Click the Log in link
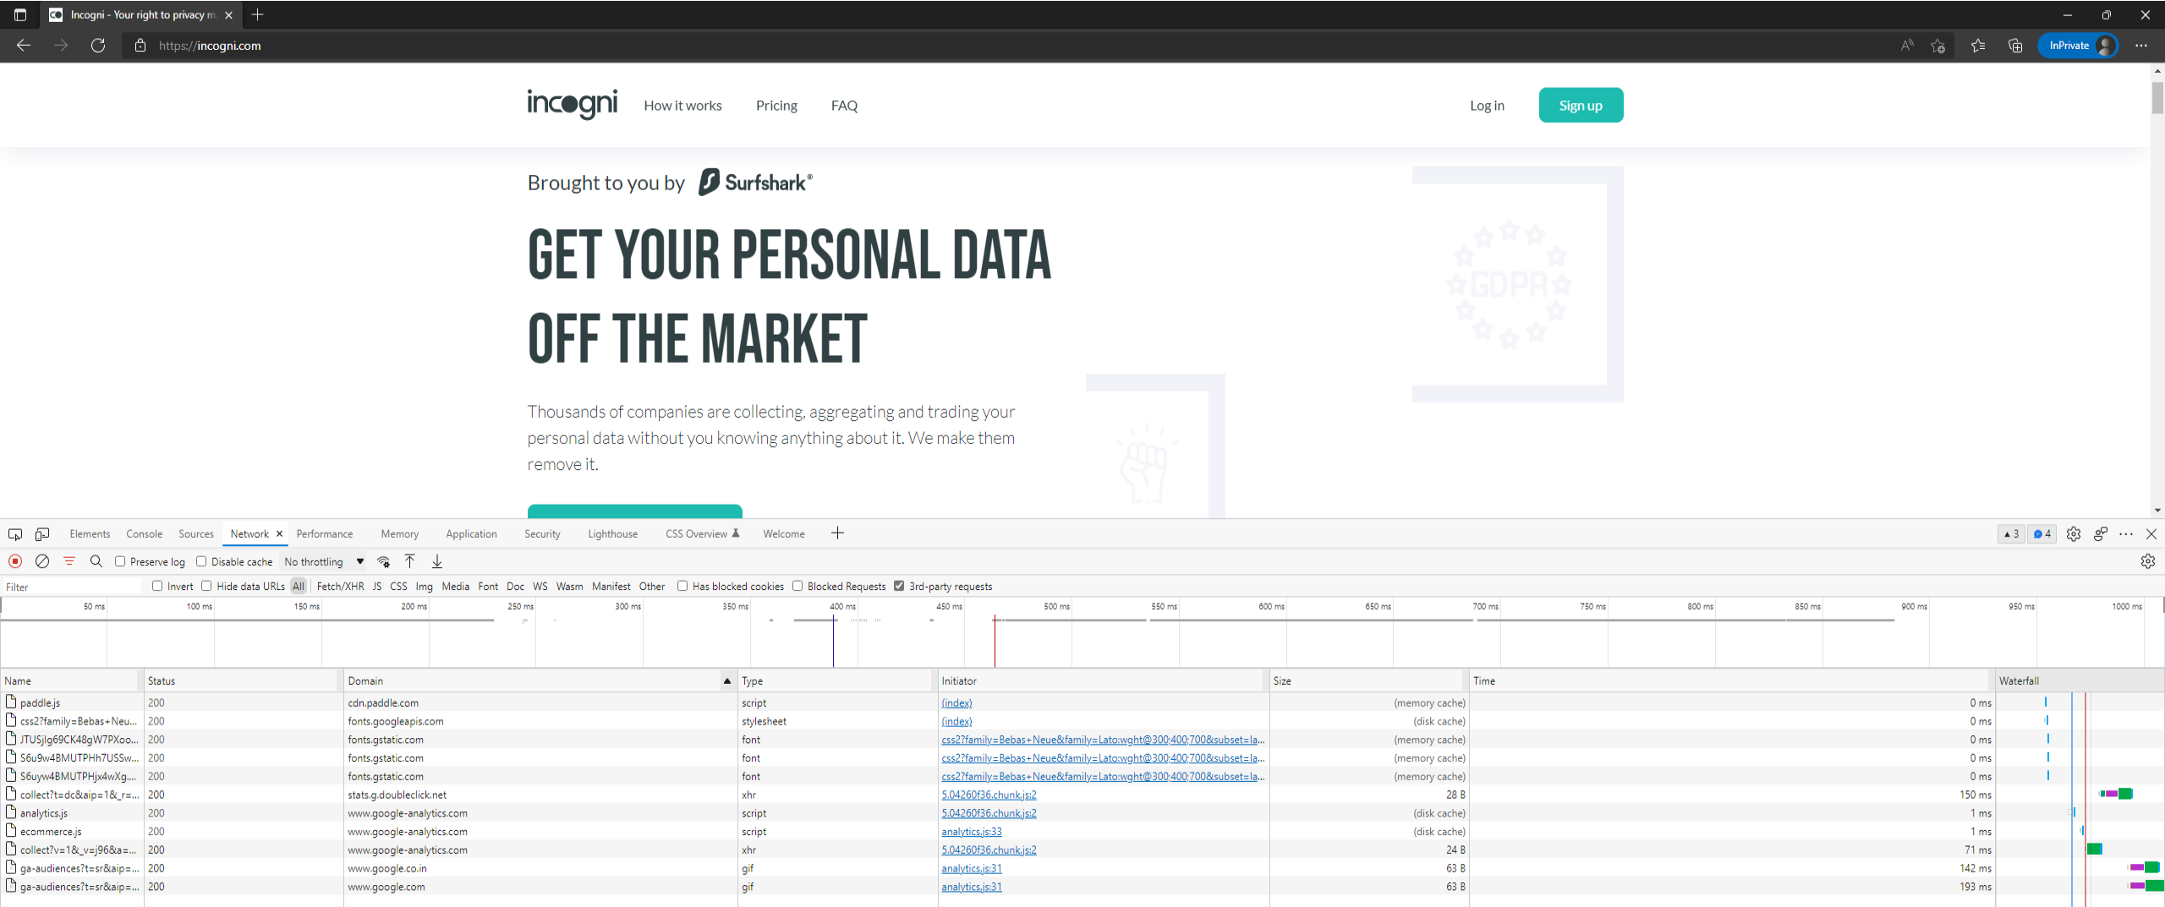 tap(1487, 106)
